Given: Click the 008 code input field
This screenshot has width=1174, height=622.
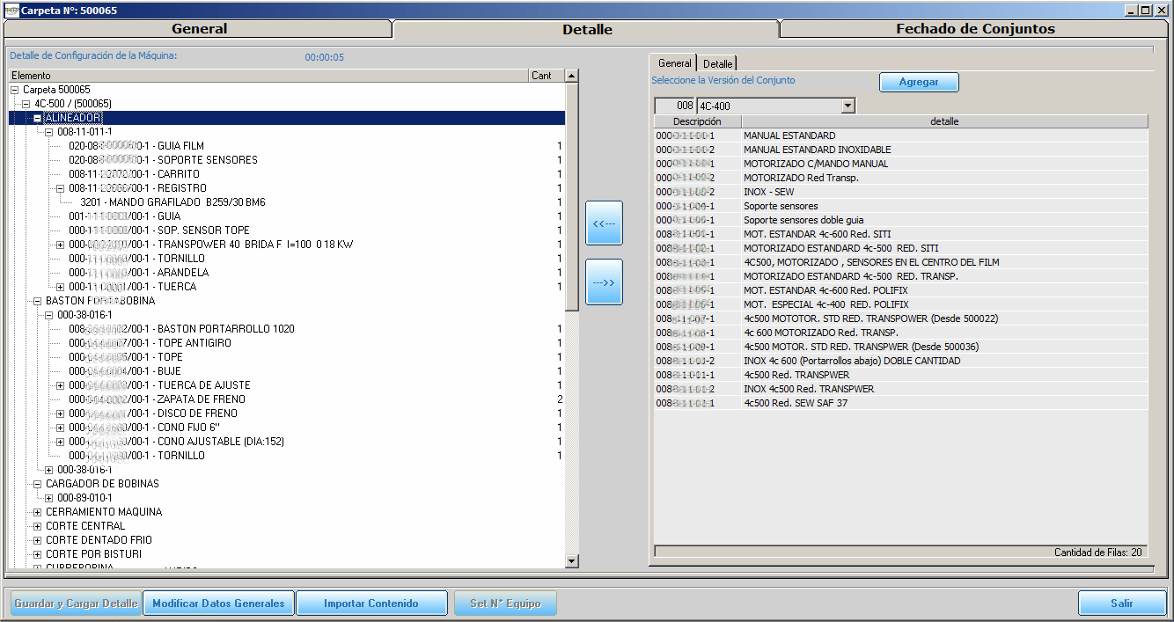Looking at the screenshot, I should coord(675,106).
